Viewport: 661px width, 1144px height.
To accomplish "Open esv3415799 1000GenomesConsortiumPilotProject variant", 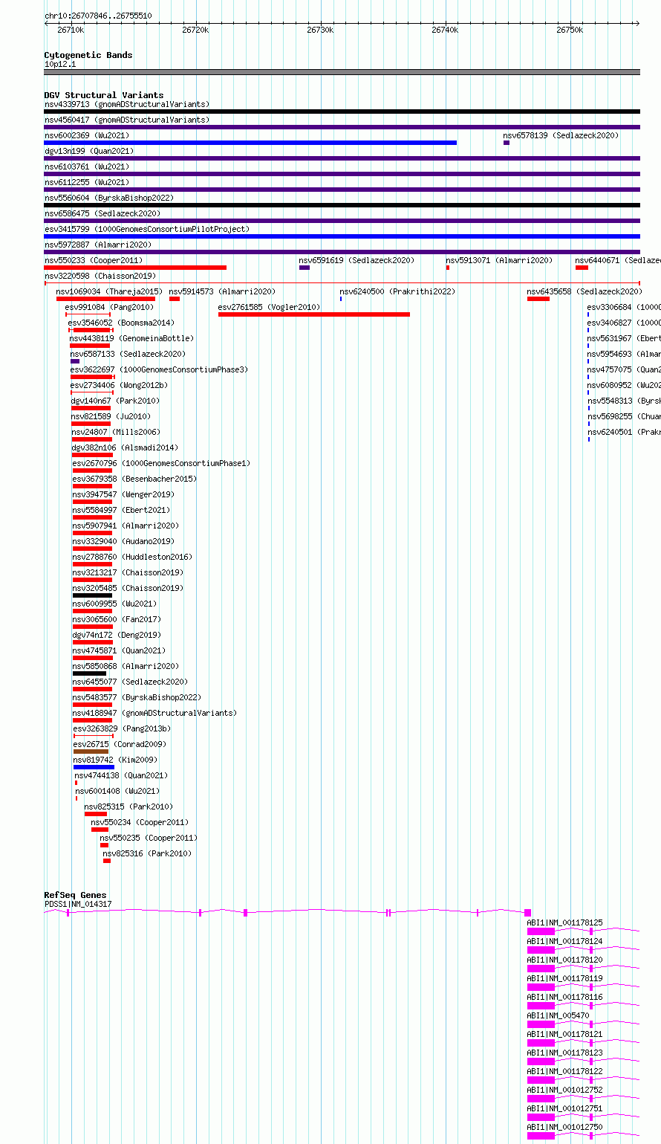I will 147,229.
